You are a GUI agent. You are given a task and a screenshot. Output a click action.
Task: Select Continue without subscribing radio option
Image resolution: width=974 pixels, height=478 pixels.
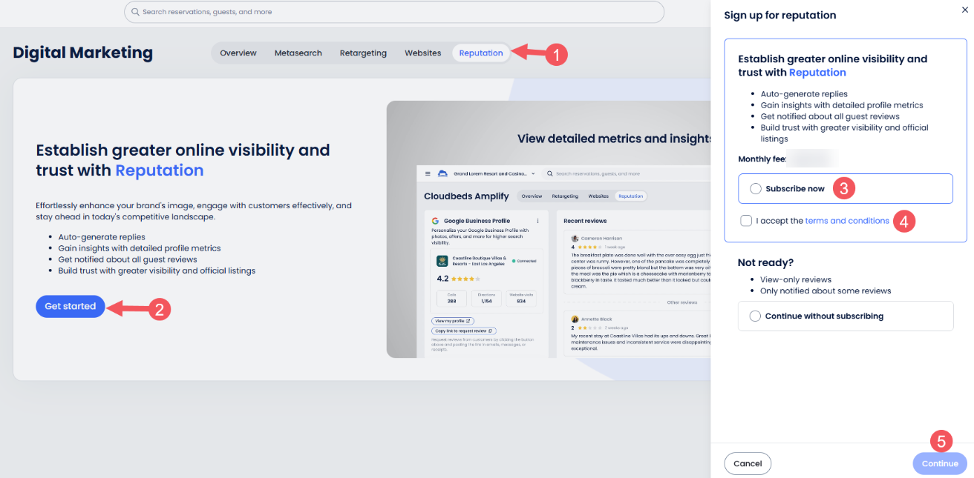tap(756, 316)
